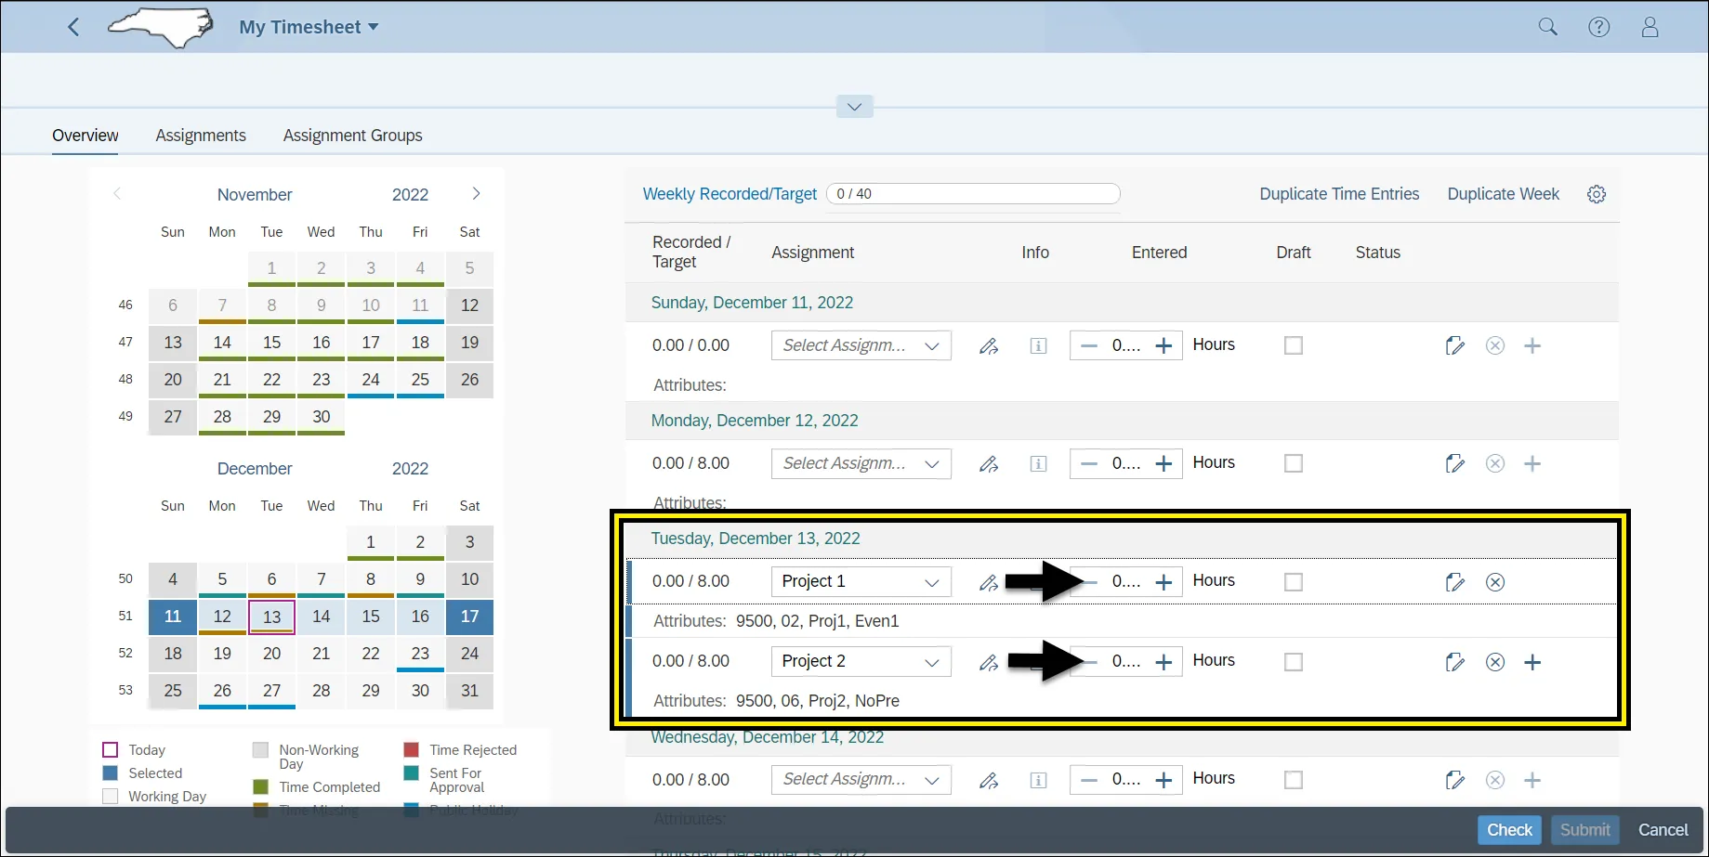Open the user profile icon

pos(1650,27)
